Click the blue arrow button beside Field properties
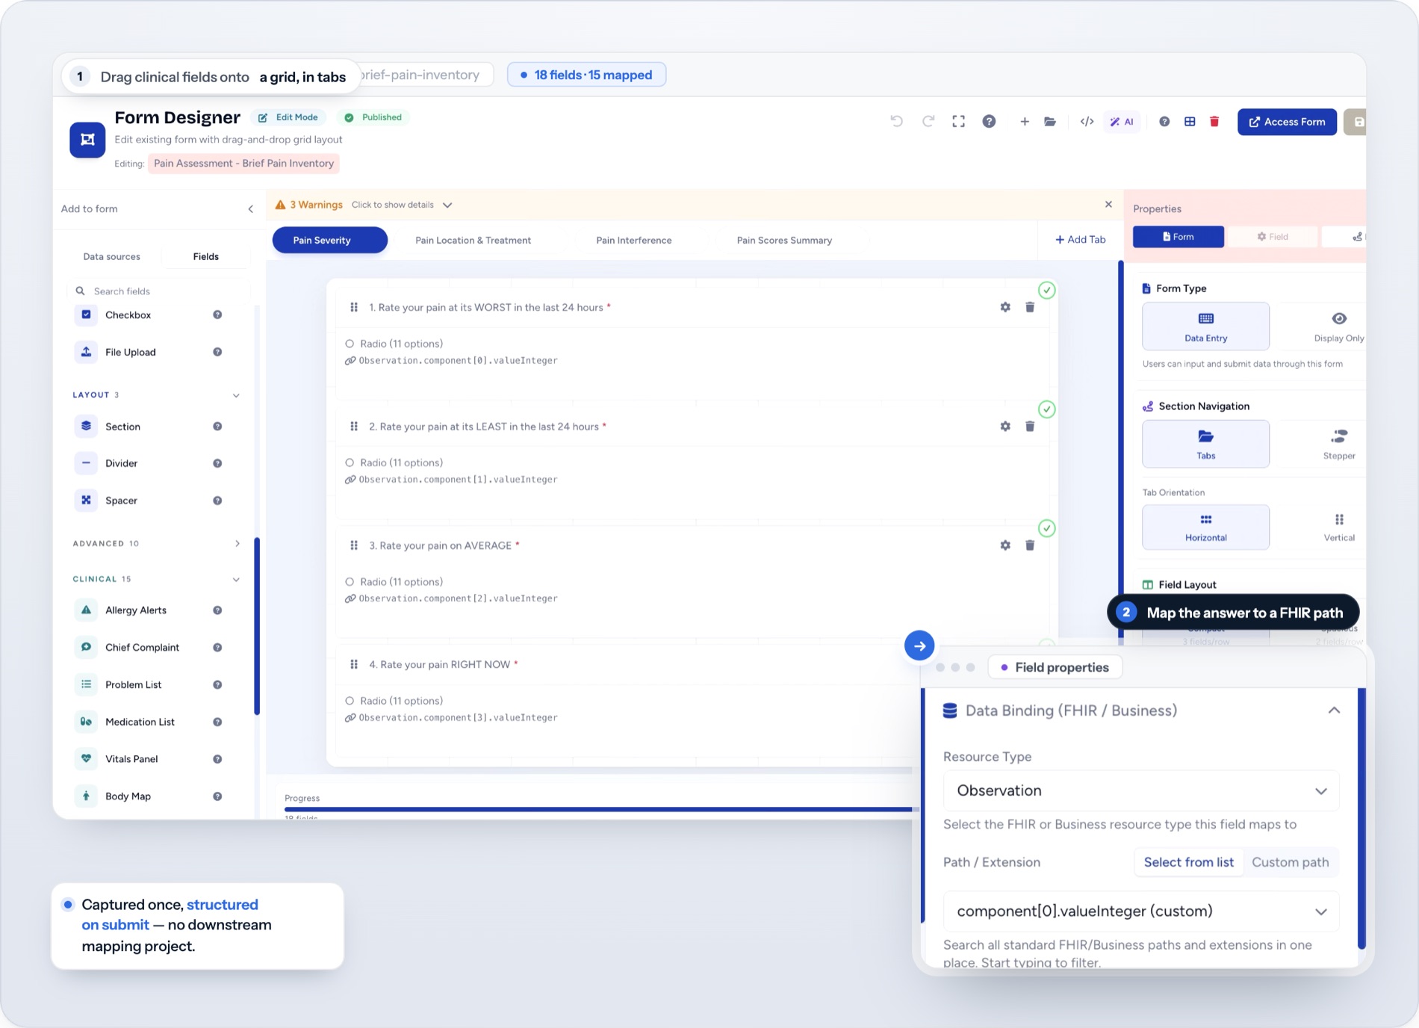 coord(919,645)
